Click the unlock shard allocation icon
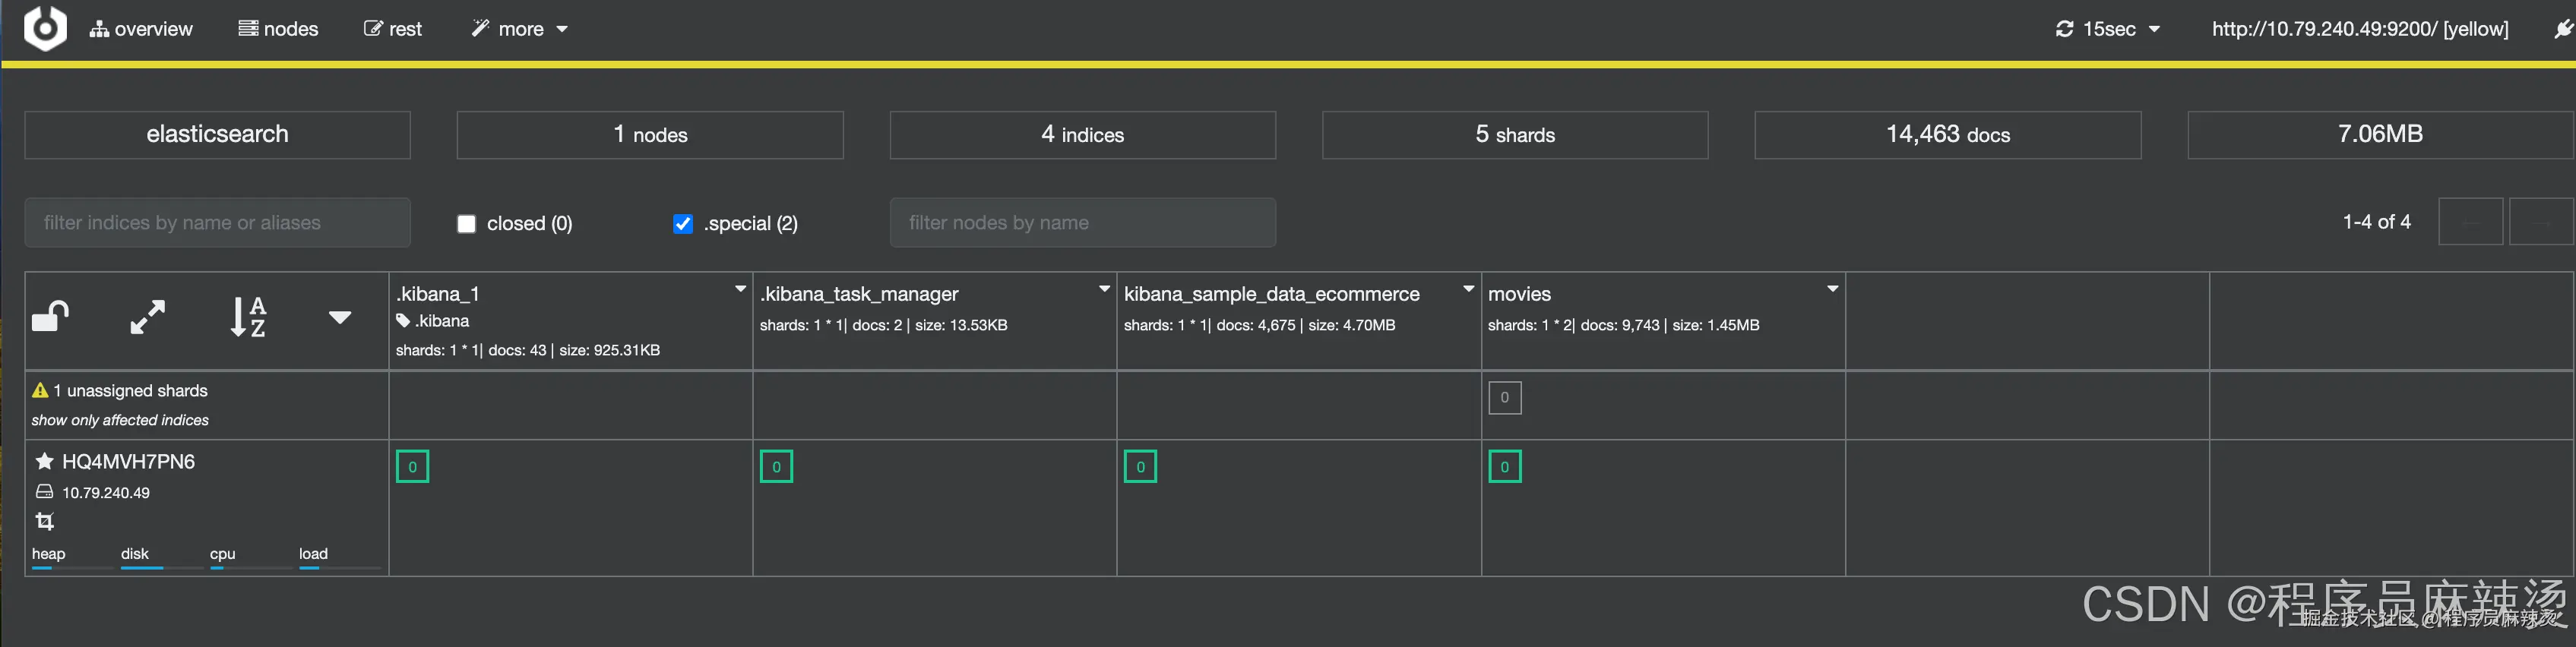 click(x=50, y=317)
